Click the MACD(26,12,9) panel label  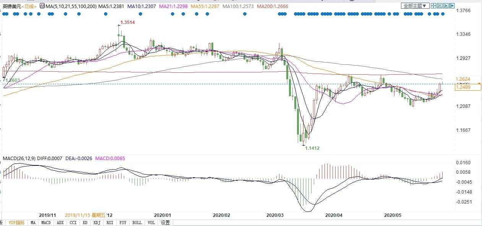tap(19, 158)
